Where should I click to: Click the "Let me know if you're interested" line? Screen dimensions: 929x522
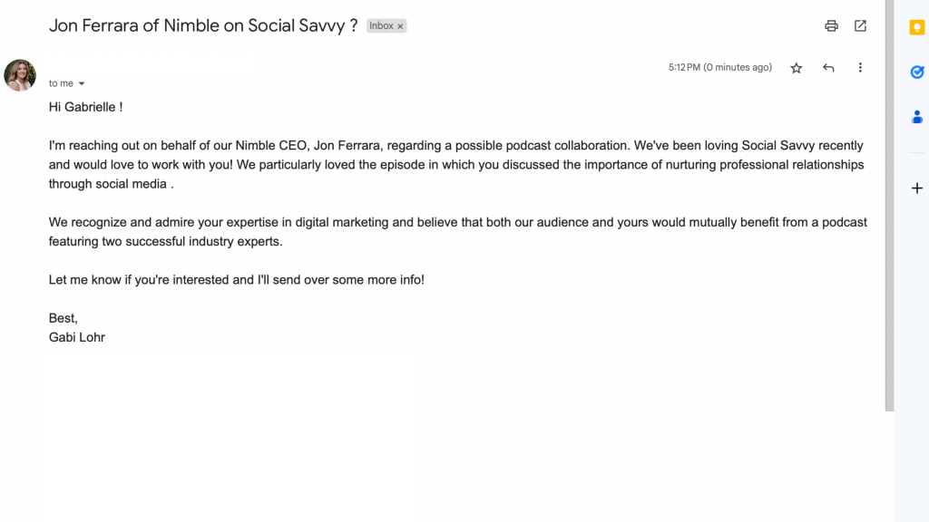tap(236, 280)
